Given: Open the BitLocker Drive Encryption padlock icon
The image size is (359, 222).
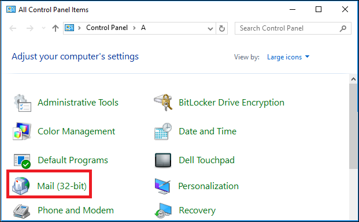Looking at the screenshot, I should tap(163, 103).
